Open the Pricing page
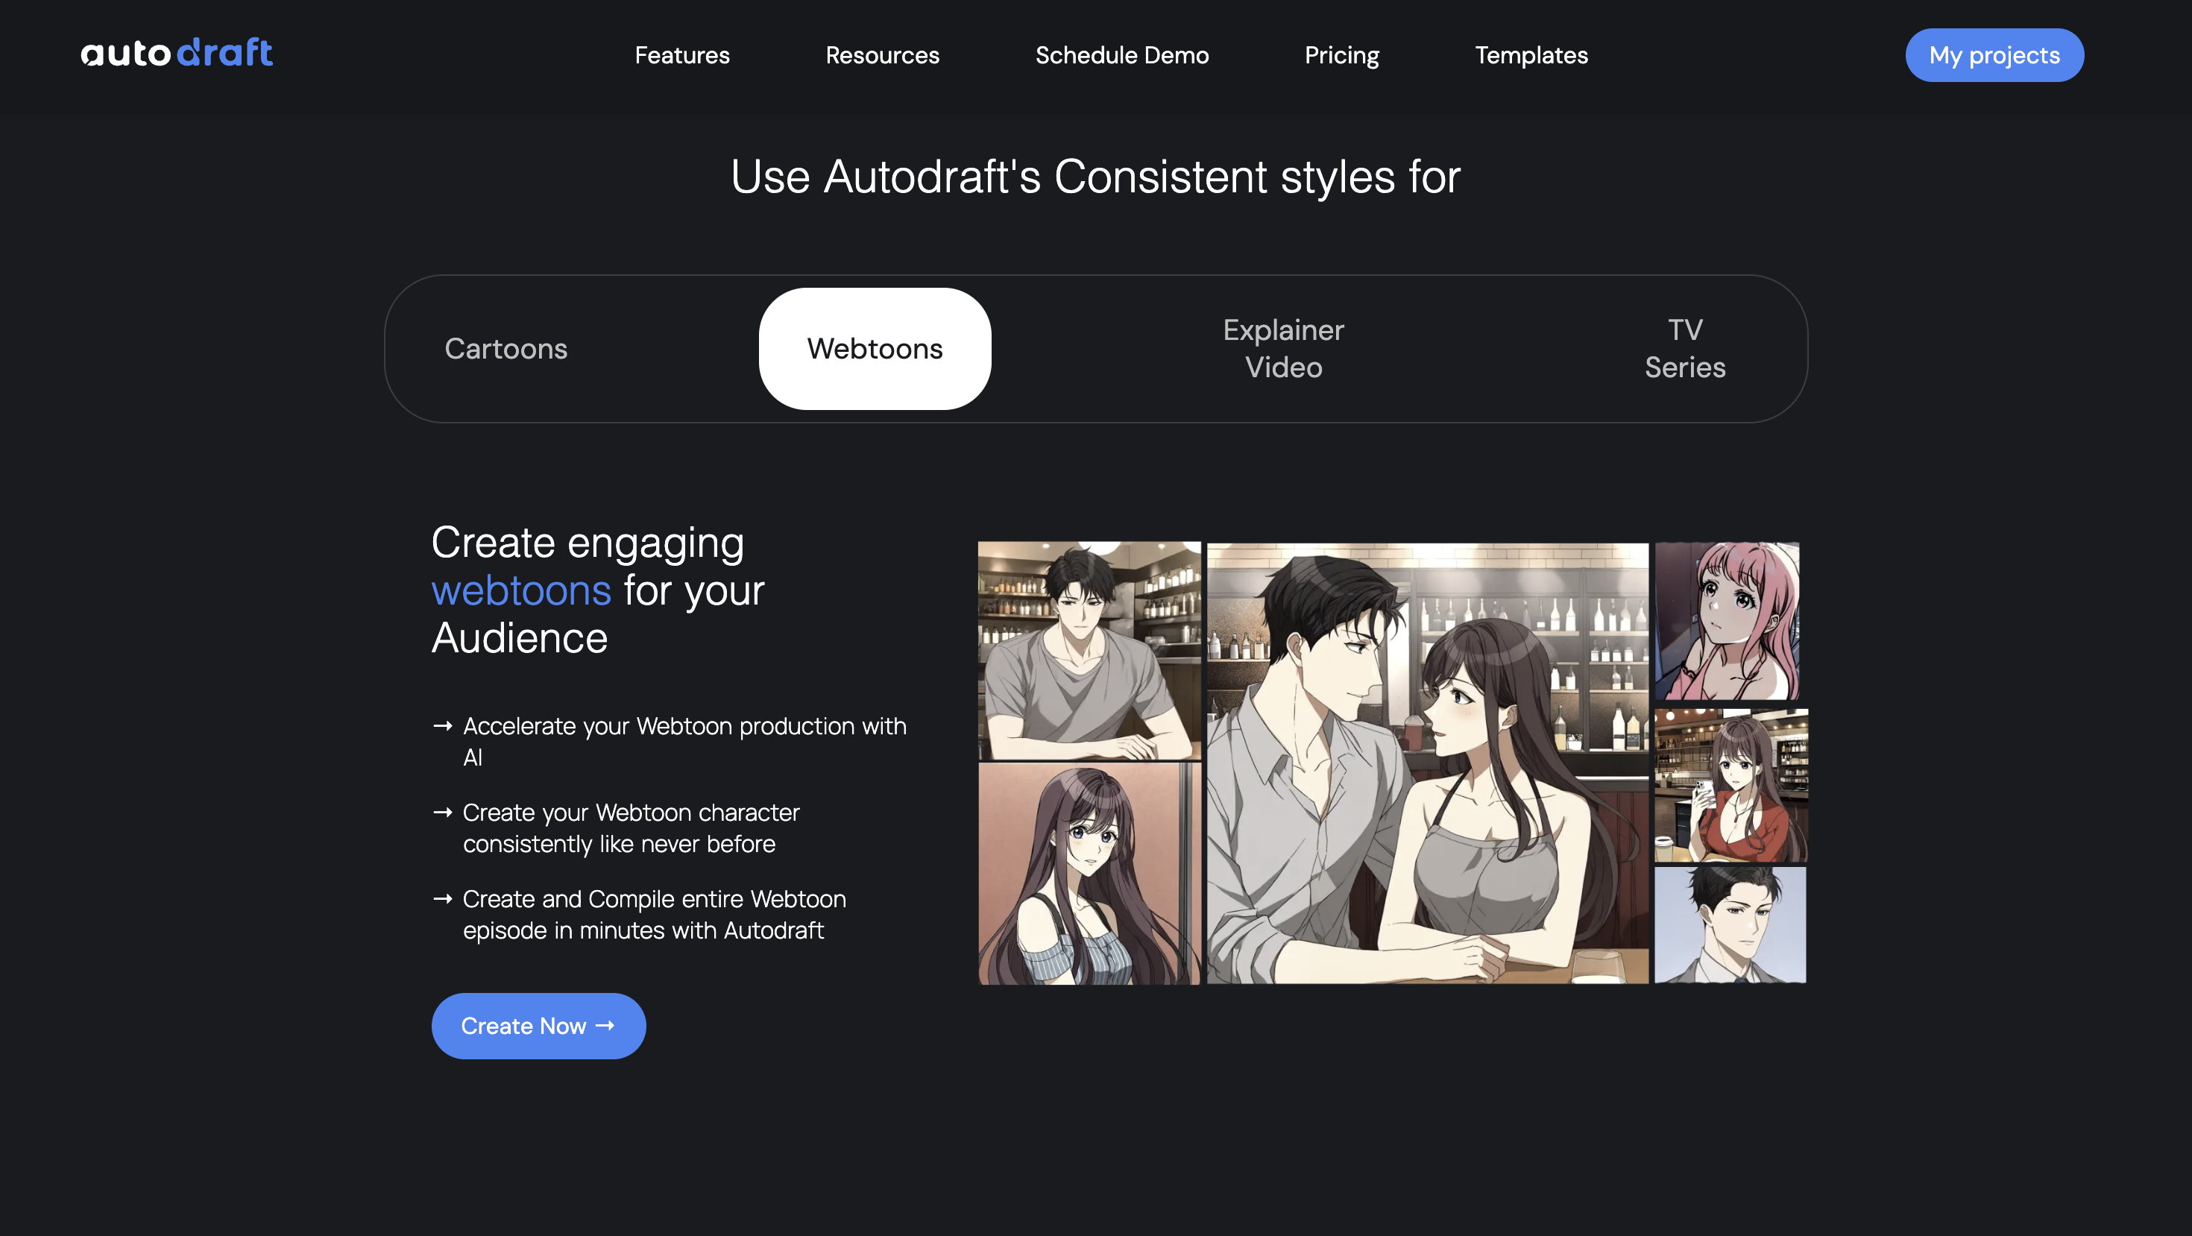 point(1341,54)
